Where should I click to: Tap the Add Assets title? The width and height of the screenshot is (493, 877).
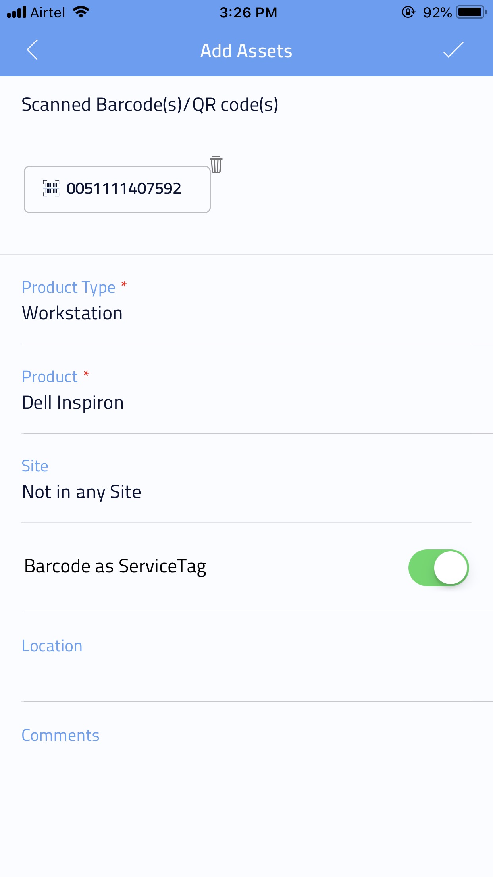pyautogui.click(x=246, y=51)
